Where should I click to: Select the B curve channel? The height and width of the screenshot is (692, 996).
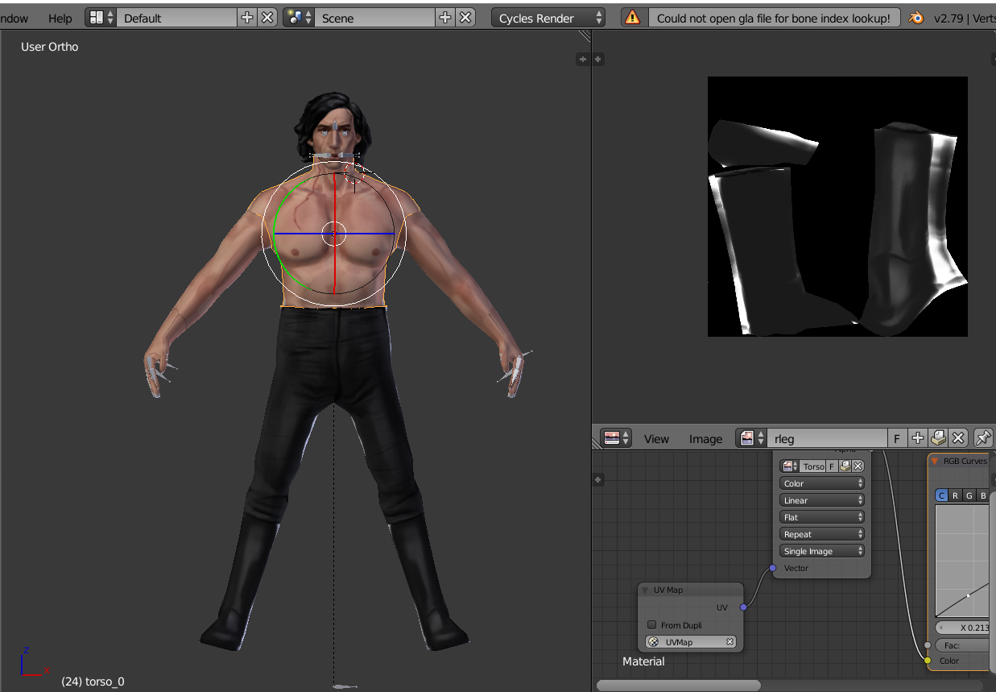click(982, 495)
